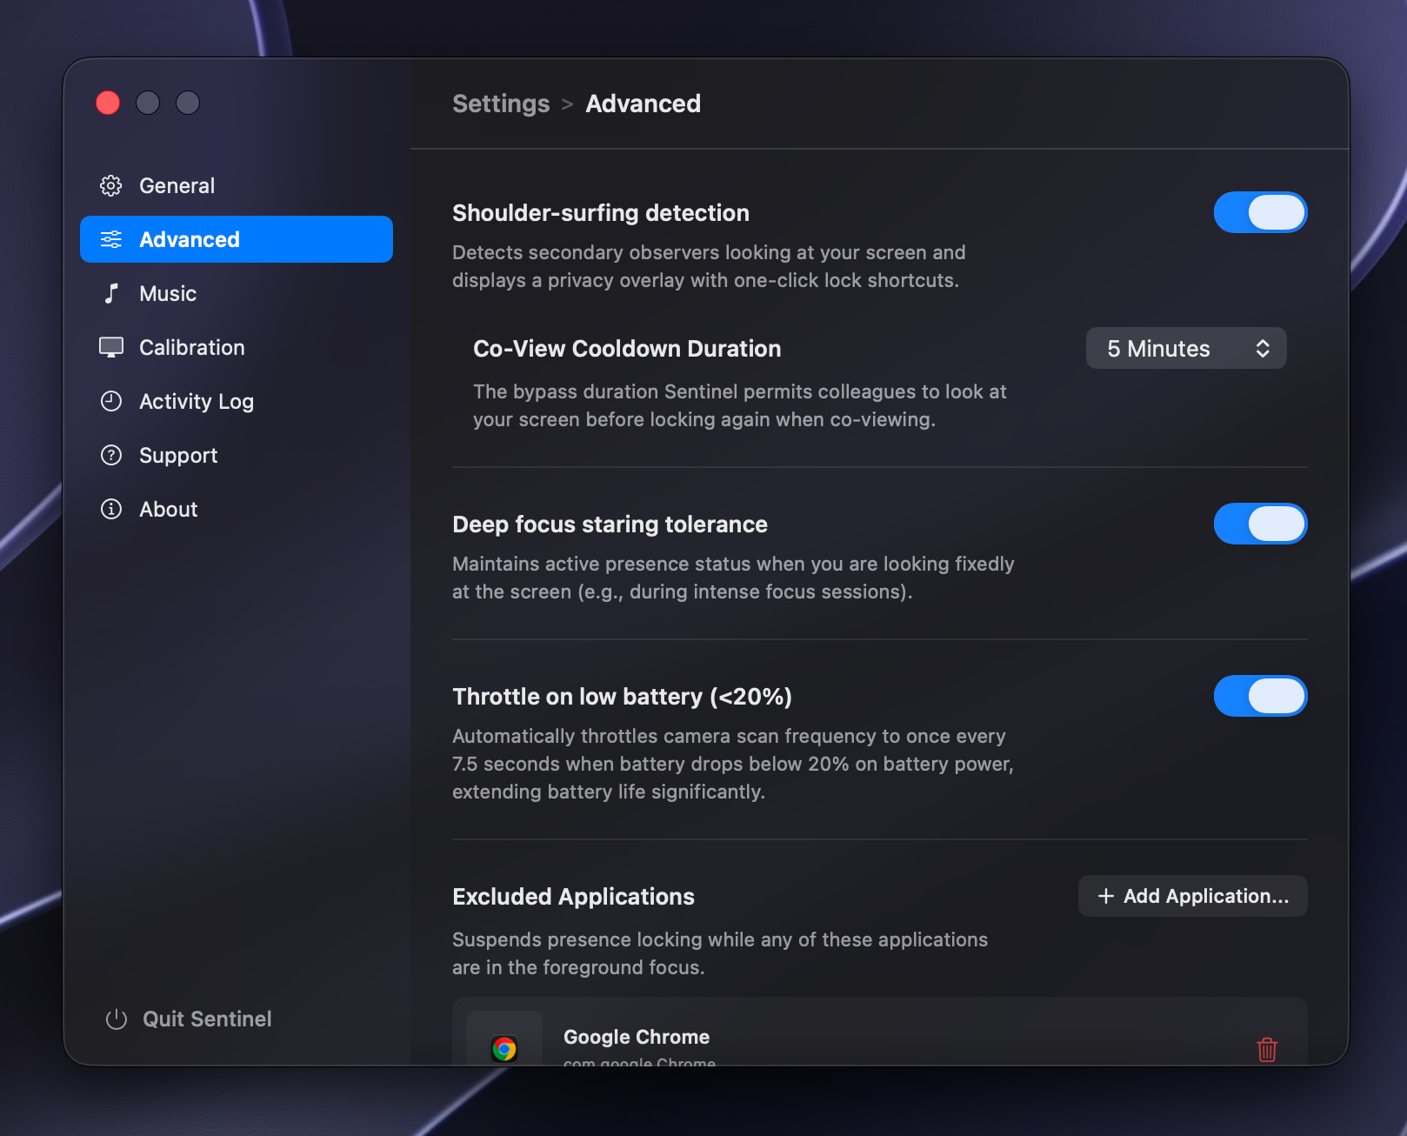This screenshot has width=1407, height=1136.
Task: Show the Activity Log section
Action: tap(237, 401)
